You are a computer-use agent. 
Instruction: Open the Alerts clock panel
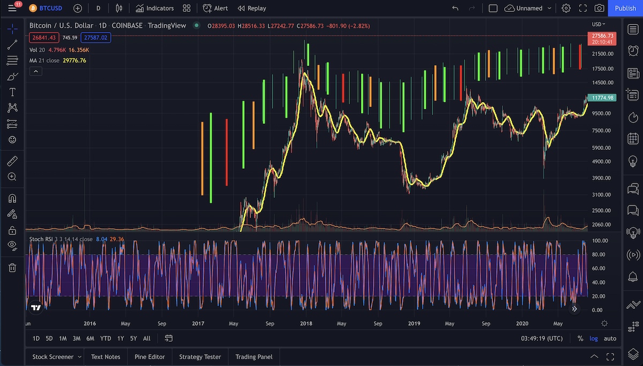(x=633, y=52)
